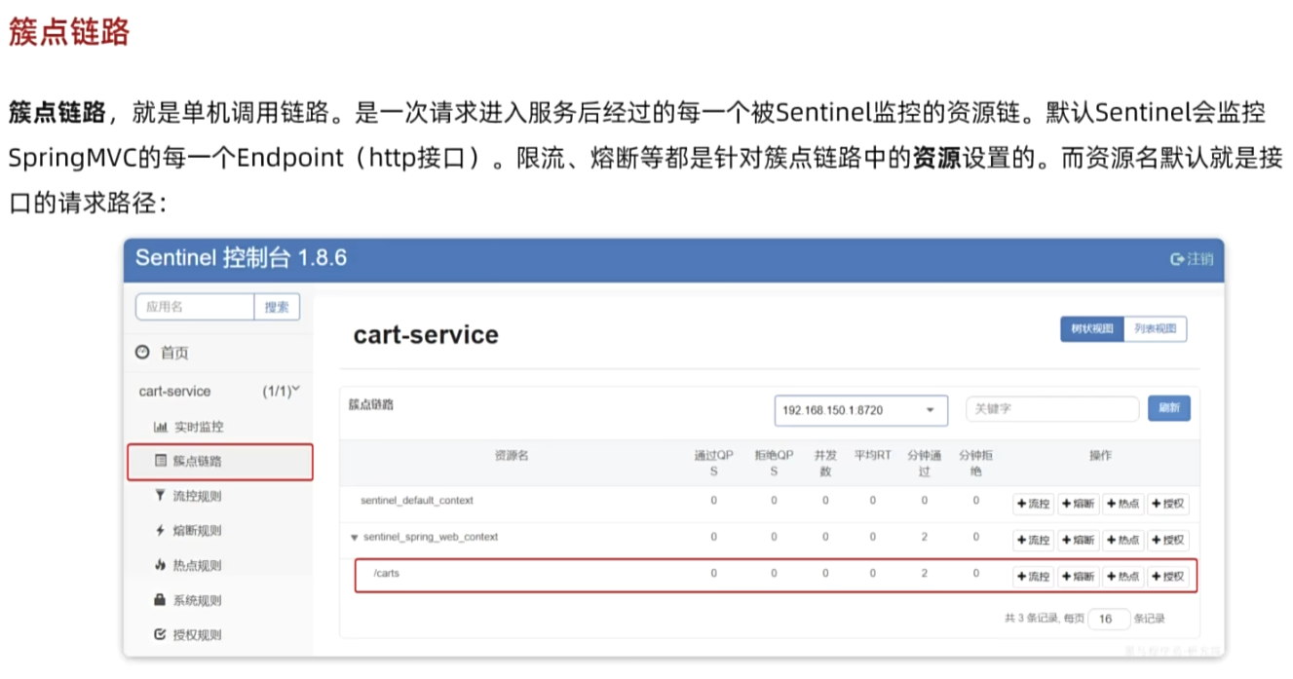Add 熔断 rule for /carts
The width and height of the screenshot is (1293, 679).
1078,577
